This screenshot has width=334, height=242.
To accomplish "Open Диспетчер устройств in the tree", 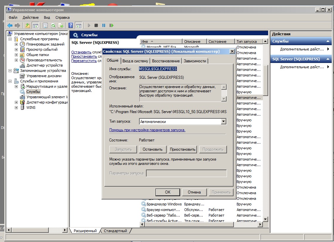I will point(44,65).
